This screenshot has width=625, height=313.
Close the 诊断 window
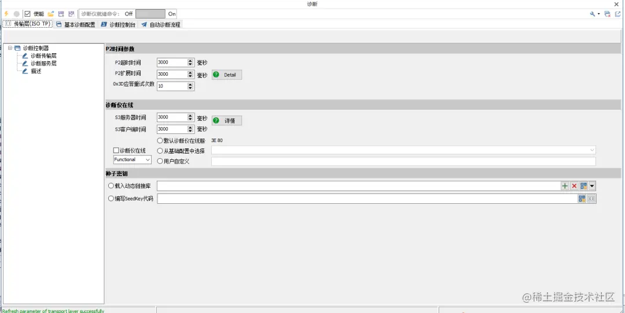pyautogui.click(x=616, y=3)
